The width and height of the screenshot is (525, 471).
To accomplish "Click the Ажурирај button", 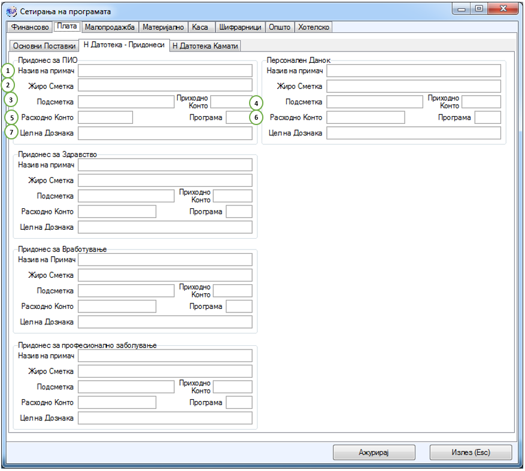I will click(x=374, y=452).
